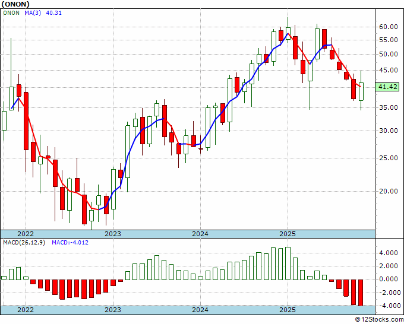Select 2025 on the MACD time axis
This screenshot has width=404, height=324.
point(288,310)
